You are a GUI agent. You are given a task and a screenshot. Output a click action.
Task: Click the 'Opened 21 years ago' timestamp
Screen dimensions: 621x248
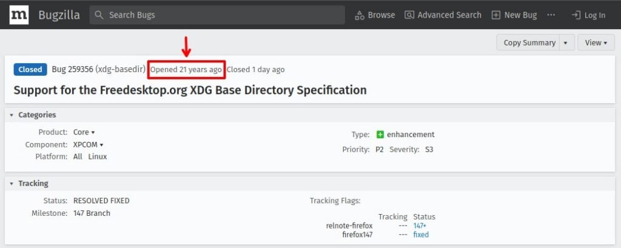[x=186, y=70]
